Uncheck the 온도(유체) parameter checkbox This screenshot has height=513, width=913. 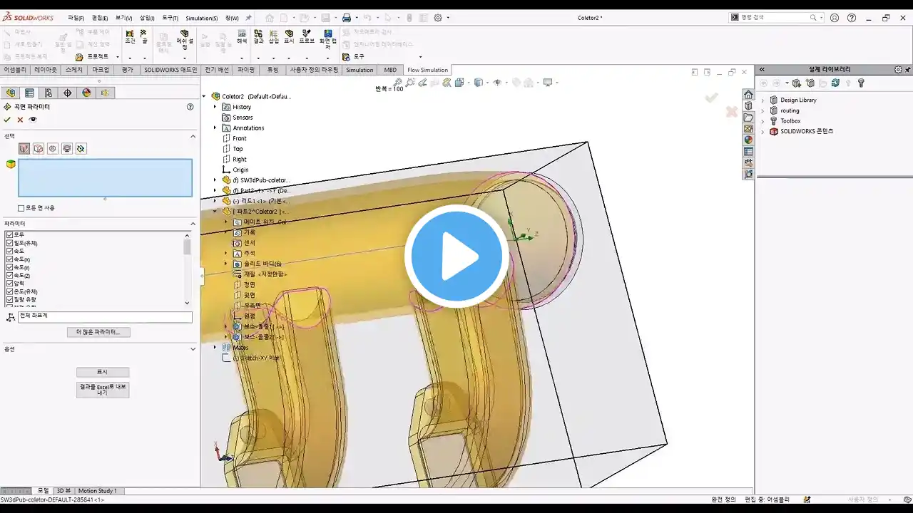(9, 291)
